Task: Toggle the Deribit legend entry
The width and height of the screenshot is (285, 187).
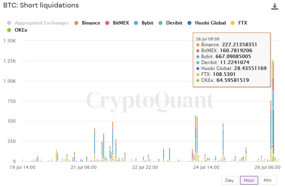Action: coord(173,23)
